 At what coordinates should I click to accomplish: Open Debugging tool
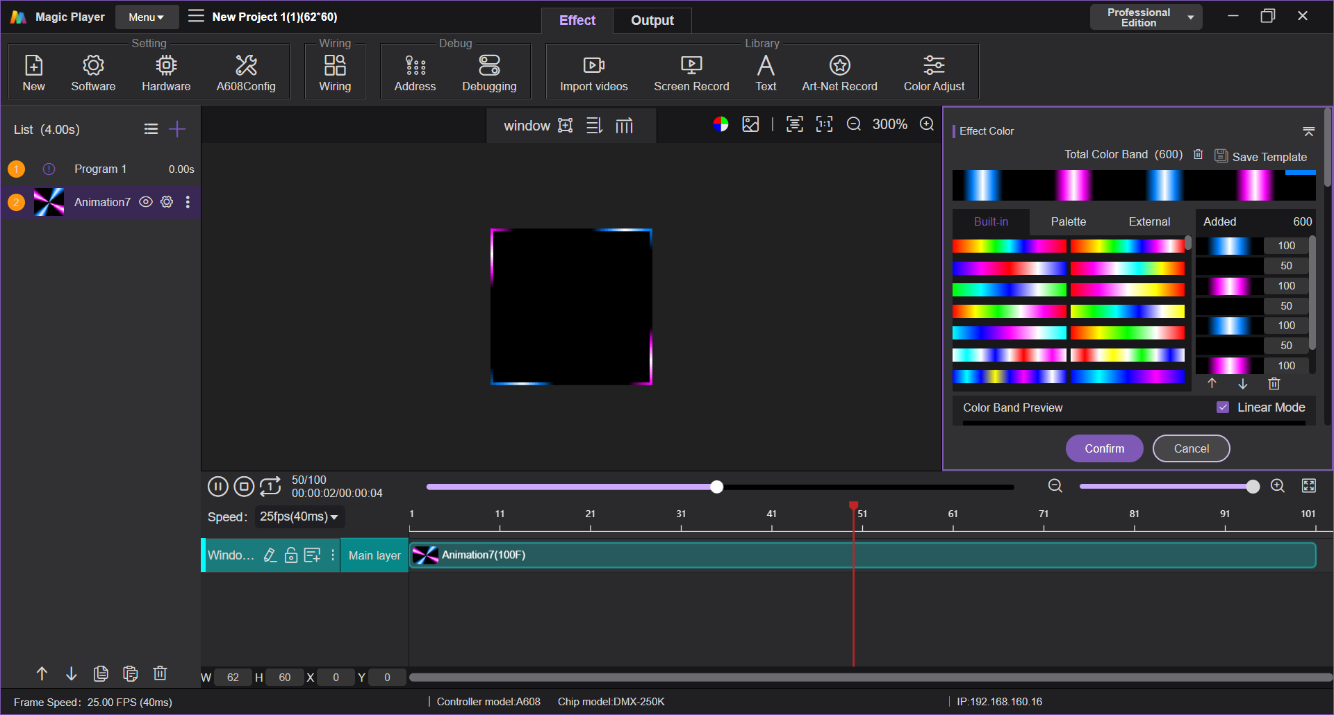coord(489,72)
